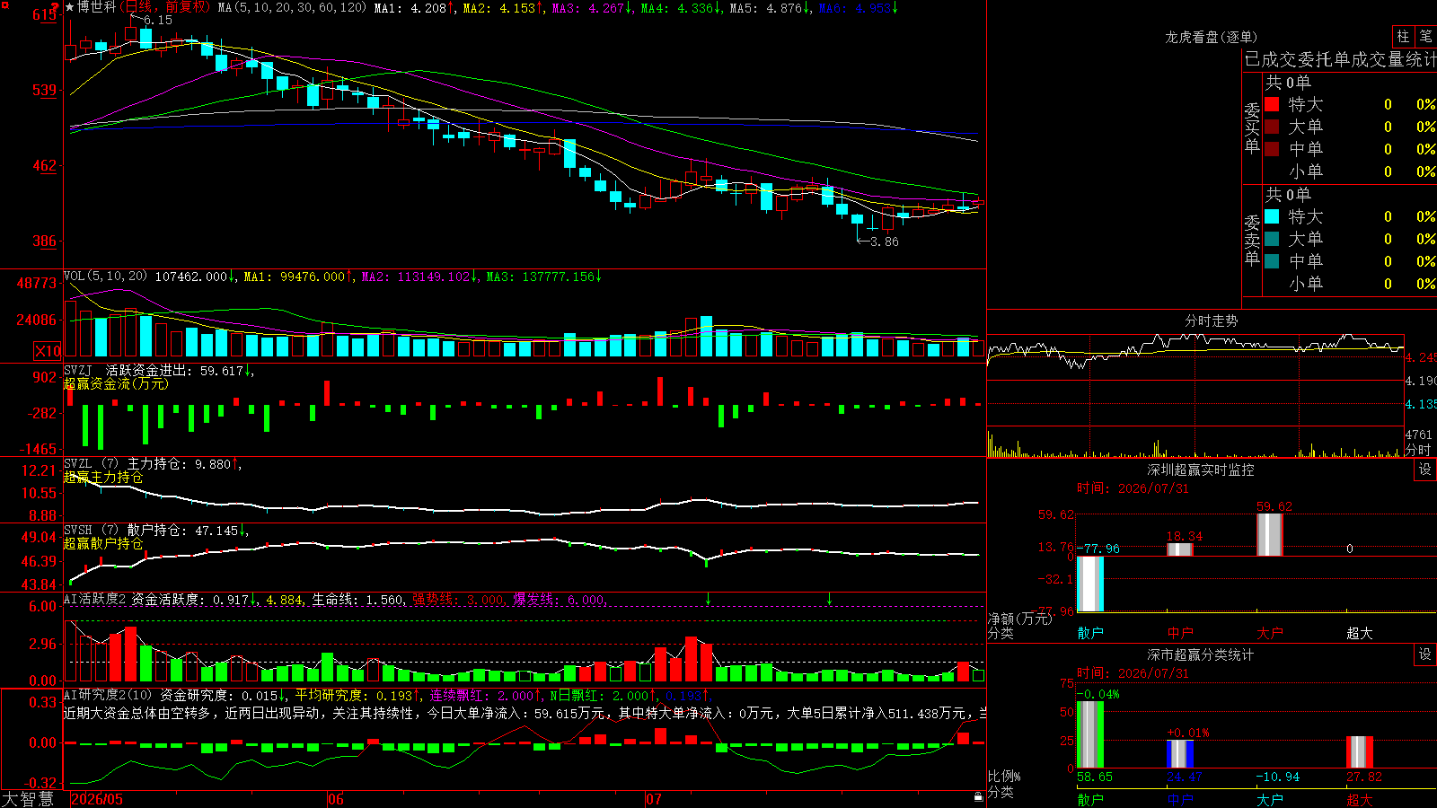This screenshot has width=1437, height=808.
Task: Click the 平均研究度: 0.193 value
Action: tap(357, 695)
